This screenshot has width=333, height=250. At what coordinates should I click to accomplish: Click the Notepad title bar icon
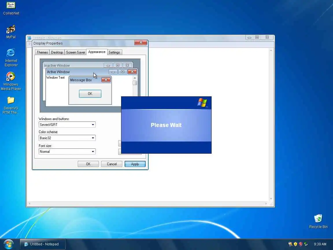pos(29,38)
